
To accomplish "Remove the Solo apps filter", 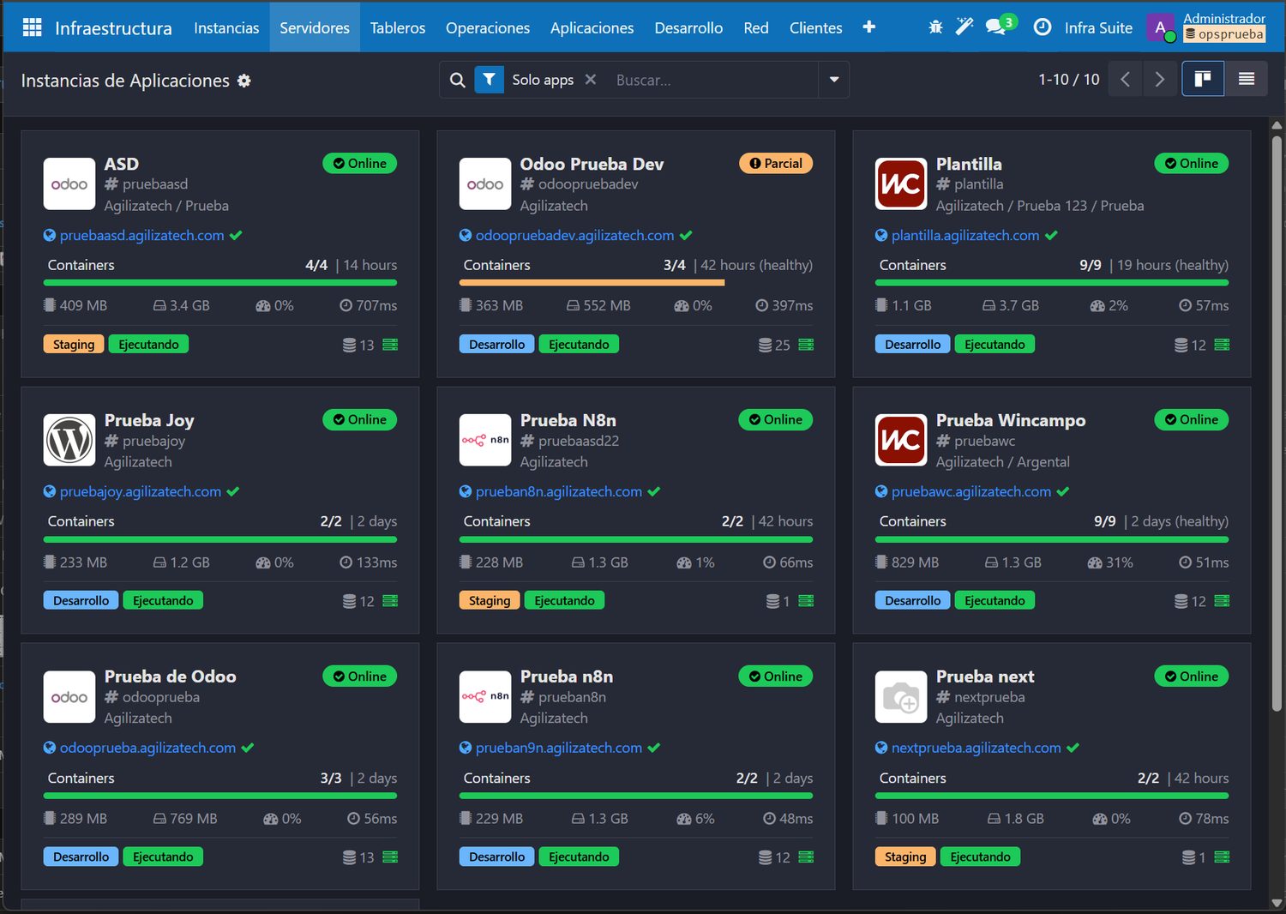I will 591,79.
